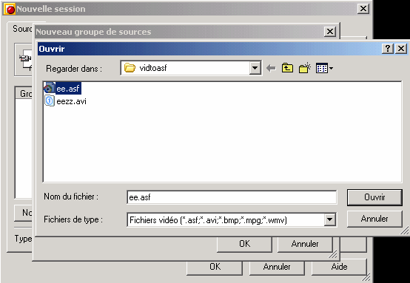Image resolution: width=410 pixels, height=283 pixels.
Task: Expand the Regarder dans folder dropdown
Action: pyautogui.click(x=255, y=69)
